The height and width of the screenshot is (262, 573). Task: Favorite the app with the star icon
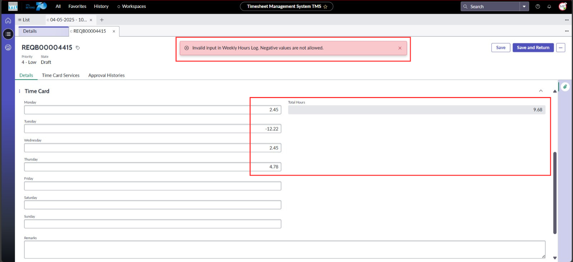pos(325,6)
